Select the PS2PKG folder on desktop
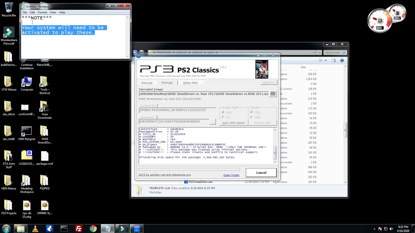415x233 pixels. (x=45, y=183)
